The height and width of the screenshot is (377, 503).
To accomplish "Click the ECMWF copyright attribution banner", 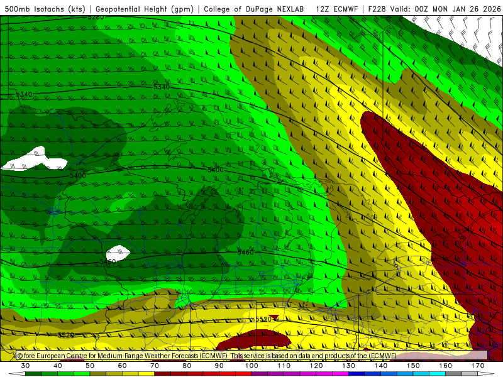I will tap(251, 356).
